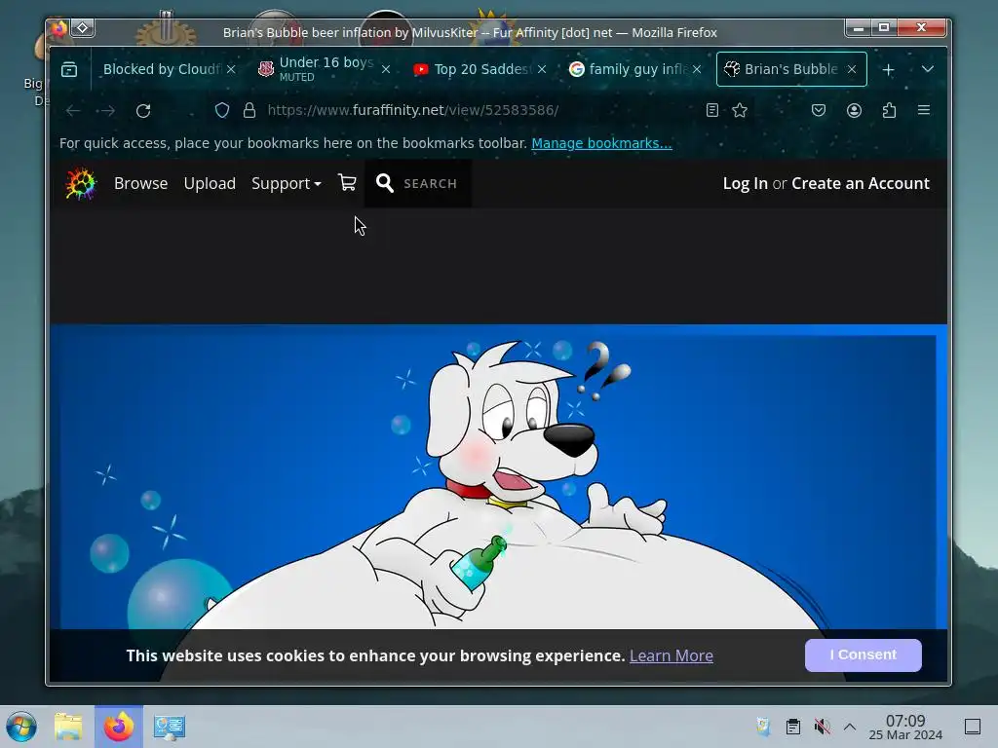Toggle reader view icon
This screenshot has width=998, height=748.
[x=712, y=111]
